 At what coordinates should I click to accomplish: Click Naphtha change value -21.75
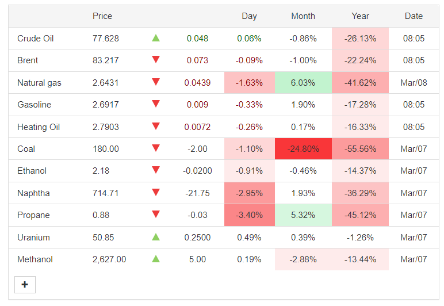197,193
